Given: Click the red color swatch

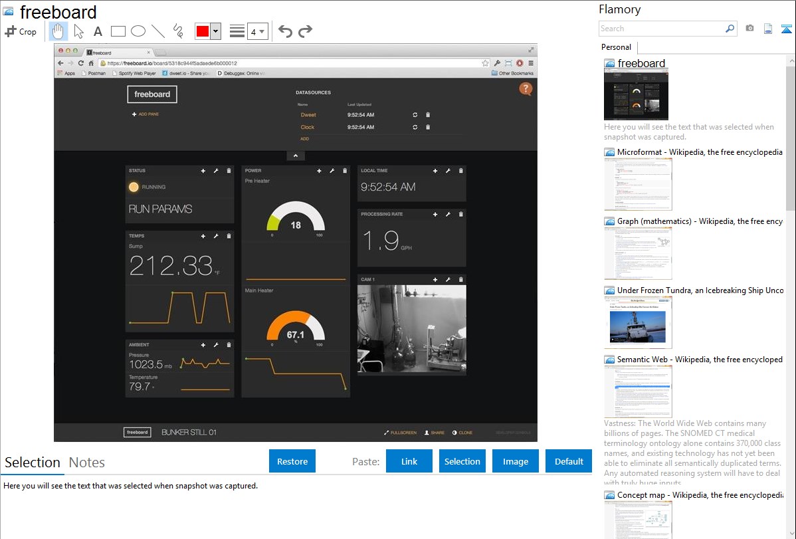Looking at the screenshot, I should pyautogui.click(x=203, y=31).
